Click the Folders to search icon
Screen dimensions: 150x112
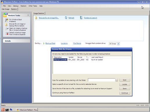[81, 18]
